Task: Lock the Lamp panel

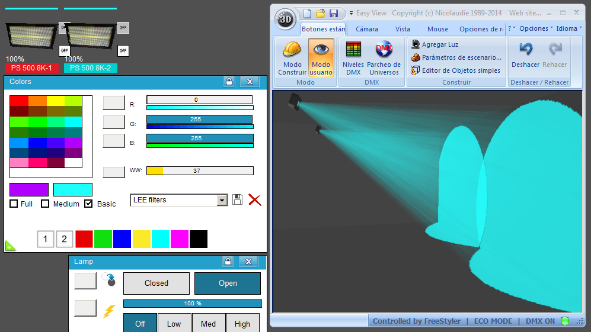Action: click(x=228, y=262)
